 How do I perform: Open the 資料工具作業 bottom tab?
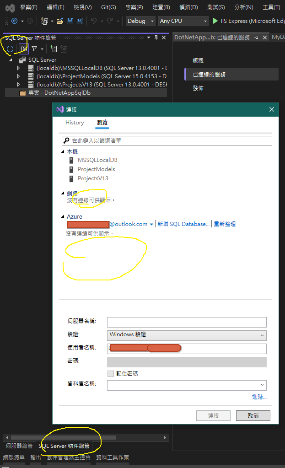tap(113, 457)
